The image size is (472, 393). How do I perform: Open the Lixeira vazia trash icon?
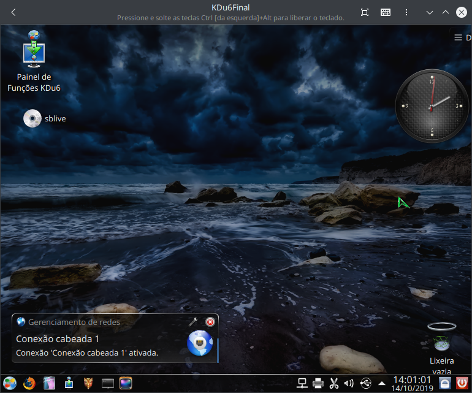pos(441,337)
